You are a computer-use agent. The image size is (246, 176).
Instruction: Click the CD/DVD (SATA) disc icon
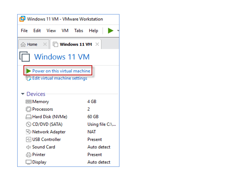[28, 124]
